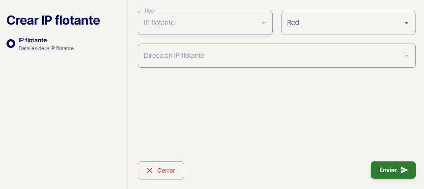Click the "Detalles de la IP flotante" subtitle

tap(46, 48)
